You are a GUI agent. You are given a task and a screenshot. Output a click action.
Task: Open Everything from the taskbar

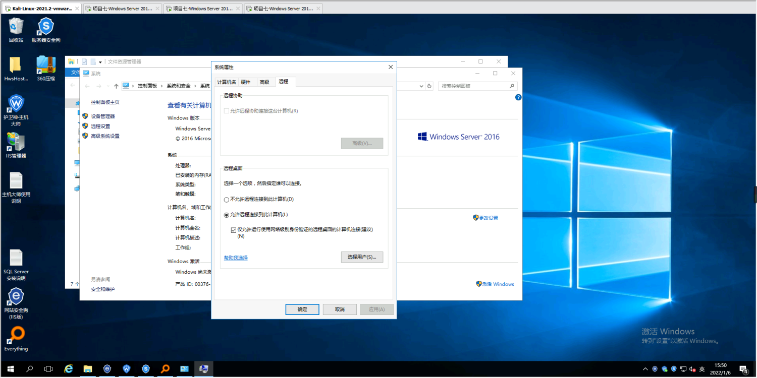[x=165, y=369]
